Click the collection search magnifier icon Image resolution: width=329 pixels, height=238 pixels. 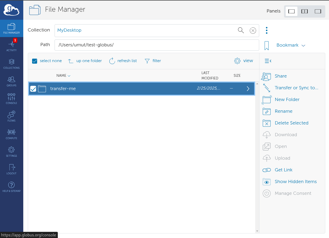tap(241, 30)
